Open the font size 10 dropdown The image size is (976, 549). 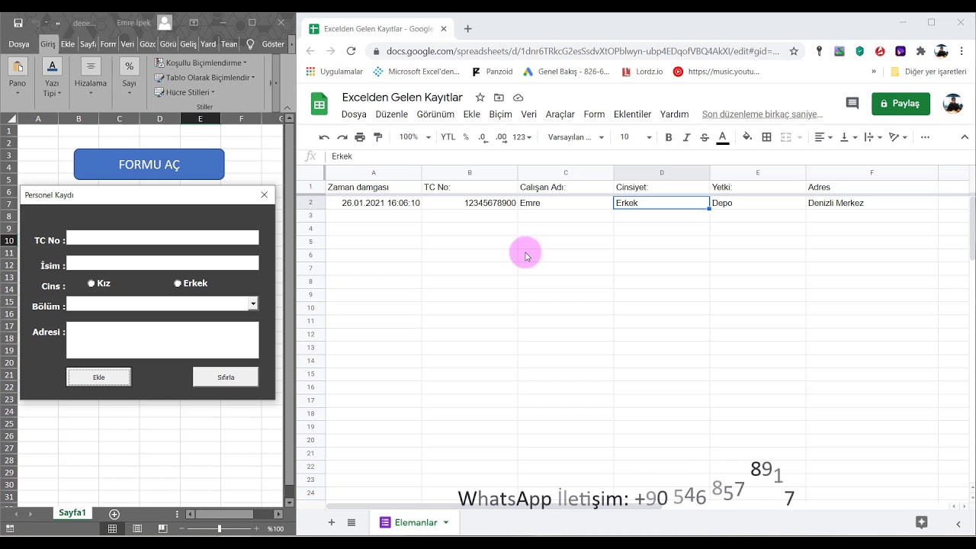[635, 137]
